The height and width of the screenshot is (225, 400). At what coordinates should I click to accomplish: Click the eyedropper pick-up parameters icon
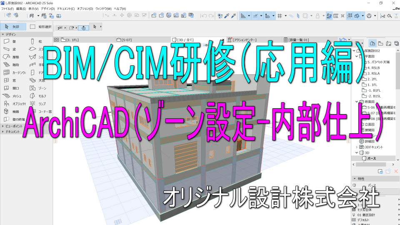point(227,16)
